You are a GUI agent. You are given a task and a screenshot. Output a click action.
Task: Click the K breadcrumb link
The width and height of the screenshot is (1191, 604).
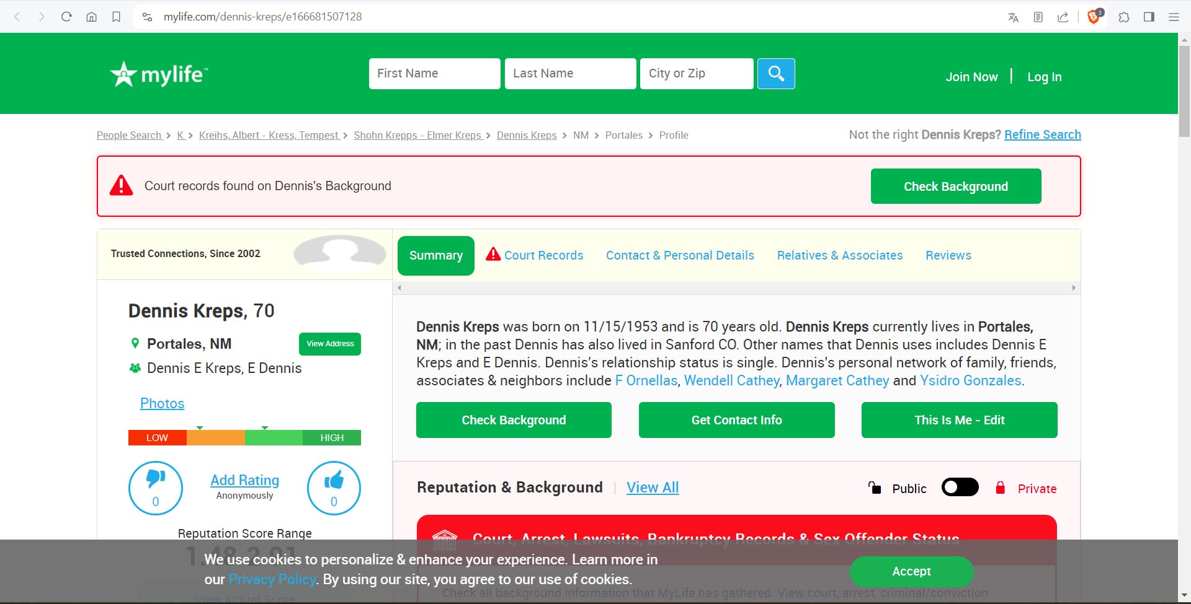(x=181, y=135)
